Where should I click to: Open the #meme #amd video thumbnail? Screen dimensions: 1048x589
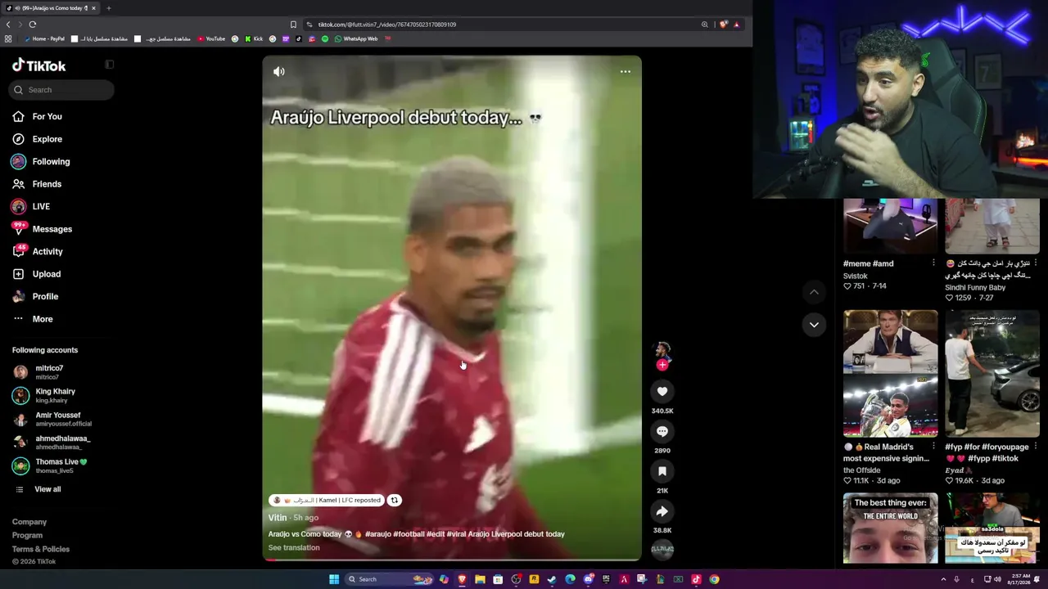(x=890, y=226)
